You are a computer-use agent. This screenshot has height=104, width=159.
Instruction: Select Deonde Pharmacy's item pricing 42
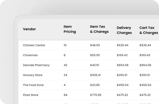[x=65, y=65]
